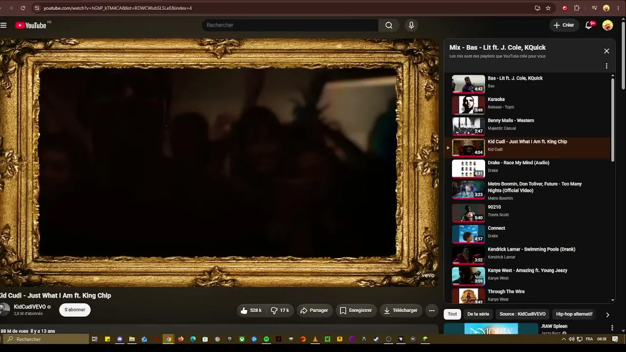The height and width of the screenshot is (352, 626).
Task: Open Spotify from the taskbar
Action: coord(267,339)
